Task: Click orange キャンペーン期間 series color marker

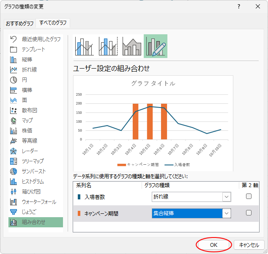Action: coord(79,213)
